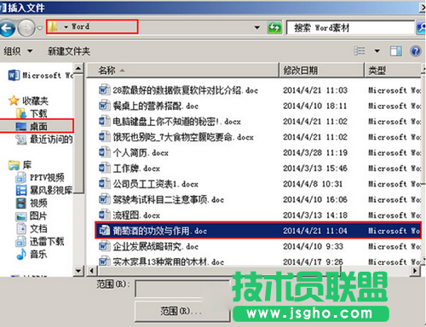Select the 视频 library icon
Image resolution: width=426 pixels, height=327 pixels.
pyautogui.click(x=21, y=204)
